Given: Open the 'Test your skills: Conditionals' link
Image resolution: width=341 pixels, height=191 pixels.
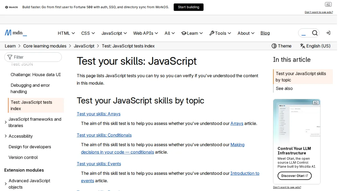Looking at the screenshot, I should click(104, 135).
